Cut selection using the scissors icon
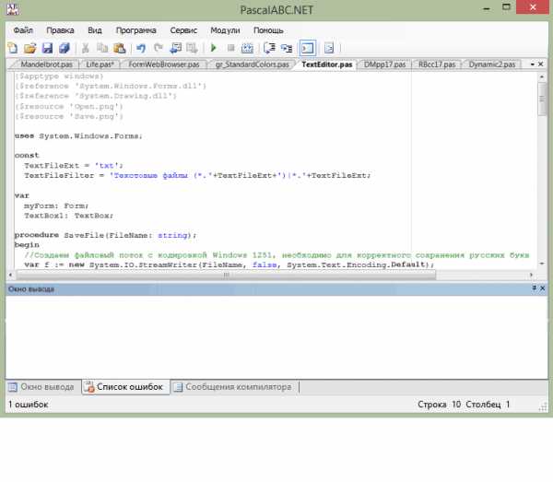Screen dimensions: 553x482 pyautogui.click(x=85, y=48)
